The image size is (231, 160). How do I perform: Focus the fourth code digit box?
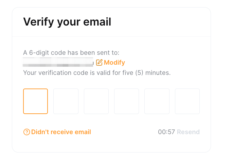[126, 101]
